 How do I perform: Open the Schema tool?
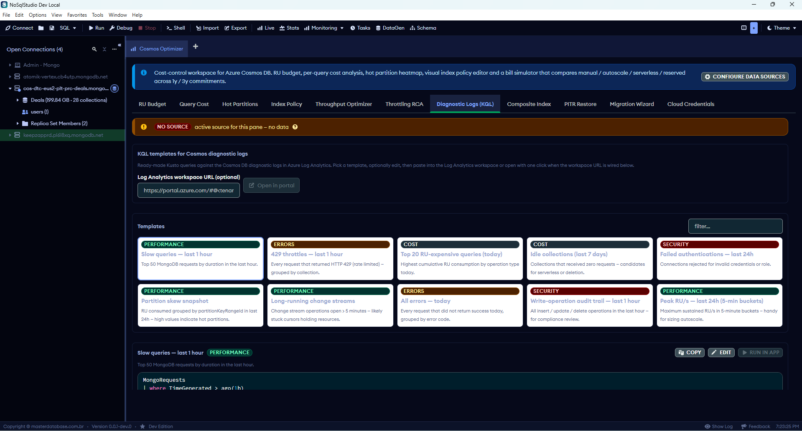[423, 28]
